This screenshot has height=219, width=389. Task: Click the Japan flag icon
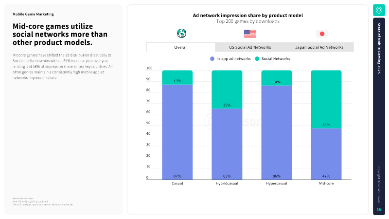[x=322, y=34]
